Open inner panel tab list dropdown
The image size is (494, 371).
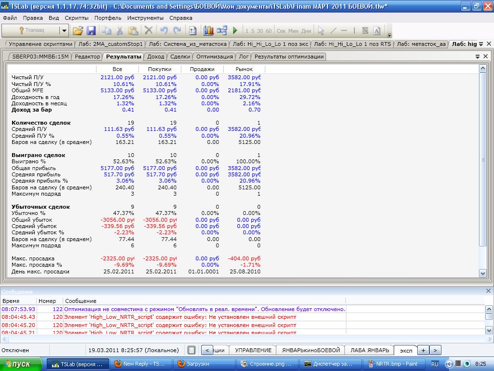point(478,57)
